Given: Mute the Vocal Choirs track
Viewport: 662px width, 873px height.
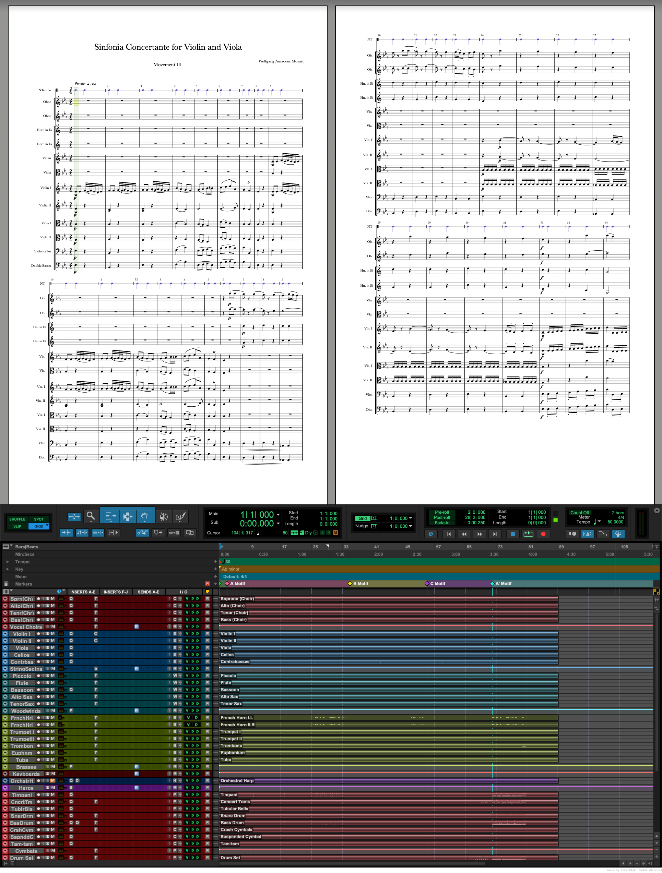Looking at the screenshot, I should 52,627.
